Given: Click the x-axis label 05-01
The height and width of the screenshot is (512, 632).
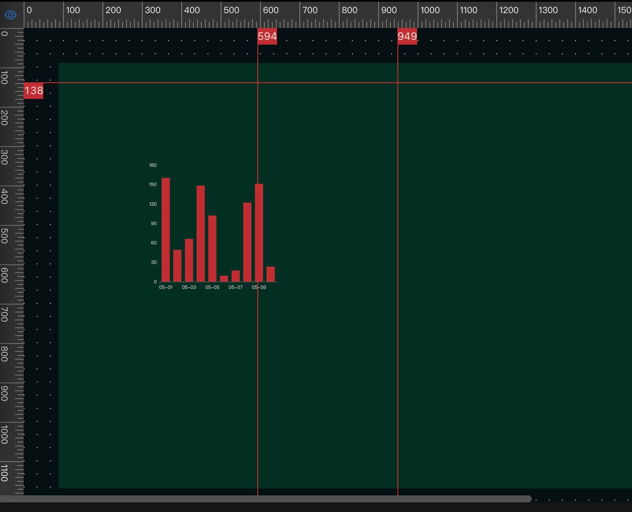Looking at the screenshot, I should pos(166,288).
